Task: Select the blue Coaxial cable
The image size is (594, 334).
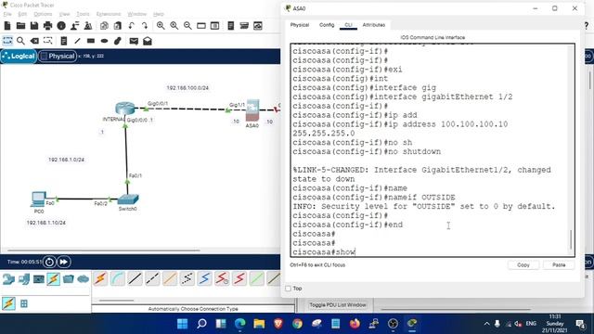Action: 204,278
